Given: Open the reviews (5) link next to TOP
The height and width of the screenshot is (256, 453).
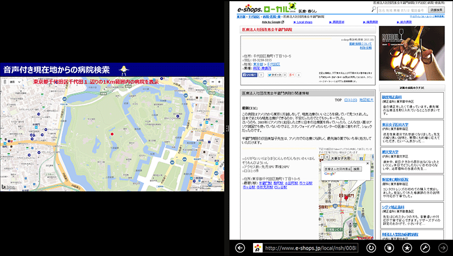Looking at the screenshot, I should pyautogui.click(x=351, y=100).
